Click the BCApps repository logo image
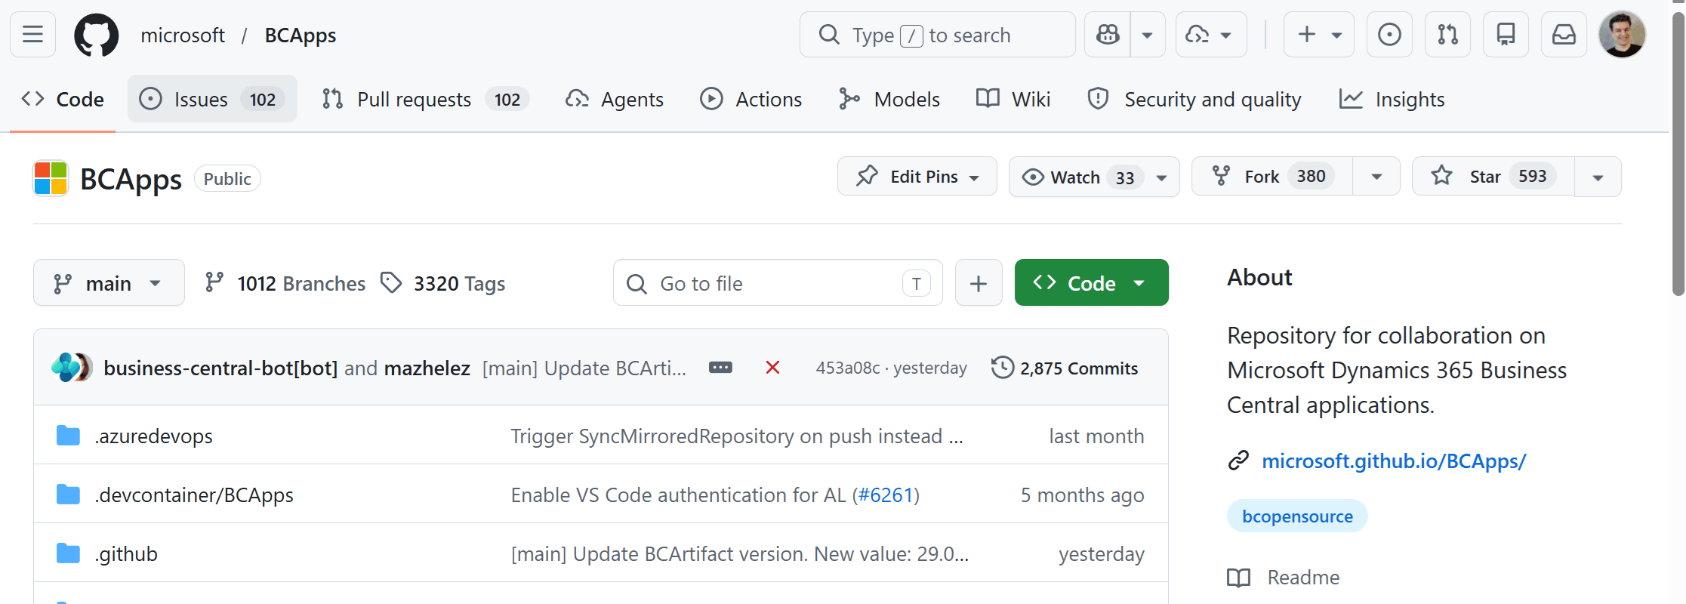1686x604 pixels. 51,178
